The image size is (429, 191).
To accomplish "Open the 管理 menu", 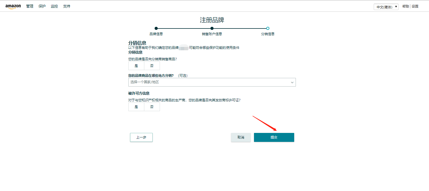I will (x=30, y=6).
